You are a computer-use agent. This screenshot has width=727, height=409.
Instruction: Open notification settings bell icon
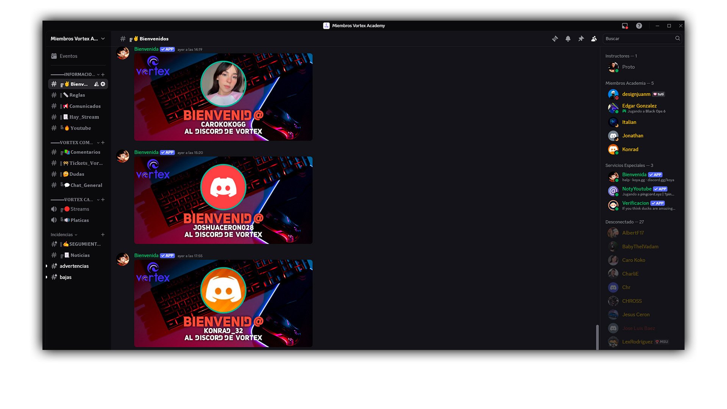[x=568, y=39]
